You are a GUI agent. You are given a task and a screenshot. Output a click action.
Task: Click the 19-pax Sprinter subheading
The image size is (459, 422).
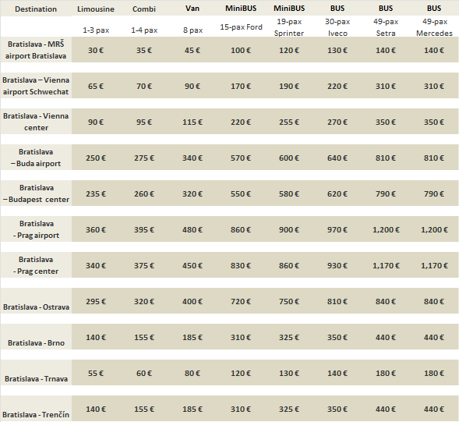coord(289,27)
